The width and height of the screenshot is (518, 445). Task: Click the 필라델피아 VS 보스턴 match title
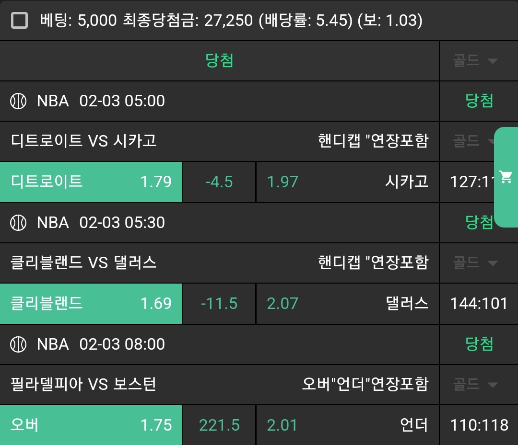tap(84, 384)
